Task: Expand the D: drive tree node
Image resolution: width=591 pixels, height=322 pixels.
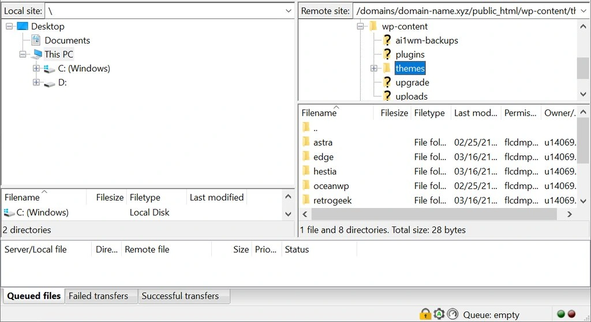Action: coord(36,82)
